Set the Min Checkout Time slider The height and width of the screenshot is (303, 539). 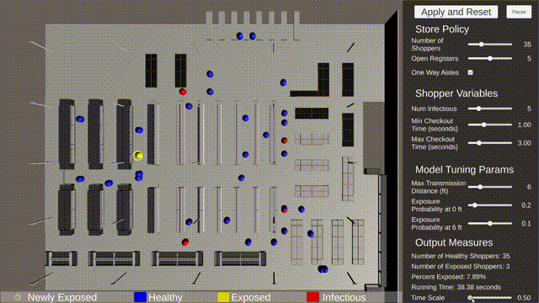(x=490, y=125)
